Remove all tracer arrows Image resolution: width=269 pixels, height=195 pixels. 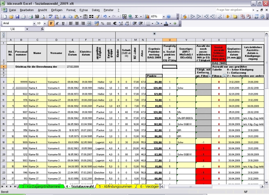(x=220, y=16)
